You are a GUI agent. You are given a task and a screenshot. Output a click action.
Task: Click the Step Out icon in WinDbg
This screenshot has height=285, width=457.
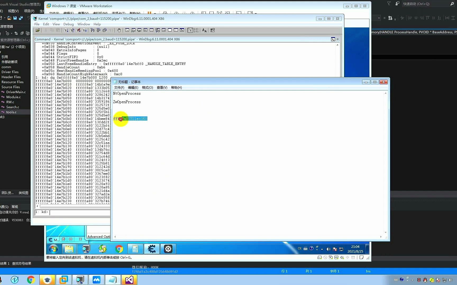tap(104, 30)
